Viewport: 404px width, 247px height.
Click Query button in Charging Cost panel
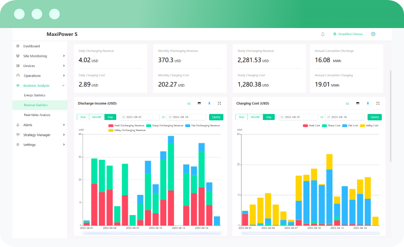pyautogui.click(x=374, y=117)
